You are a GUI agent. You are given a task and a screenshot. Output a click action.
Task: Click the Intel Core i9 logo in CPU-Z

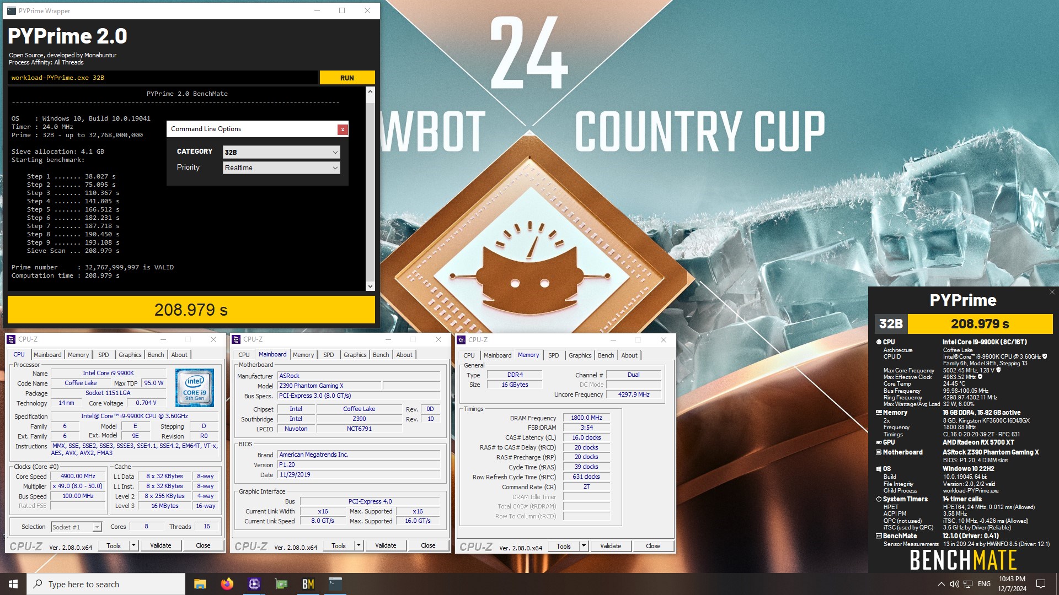[x=195, y=388]
